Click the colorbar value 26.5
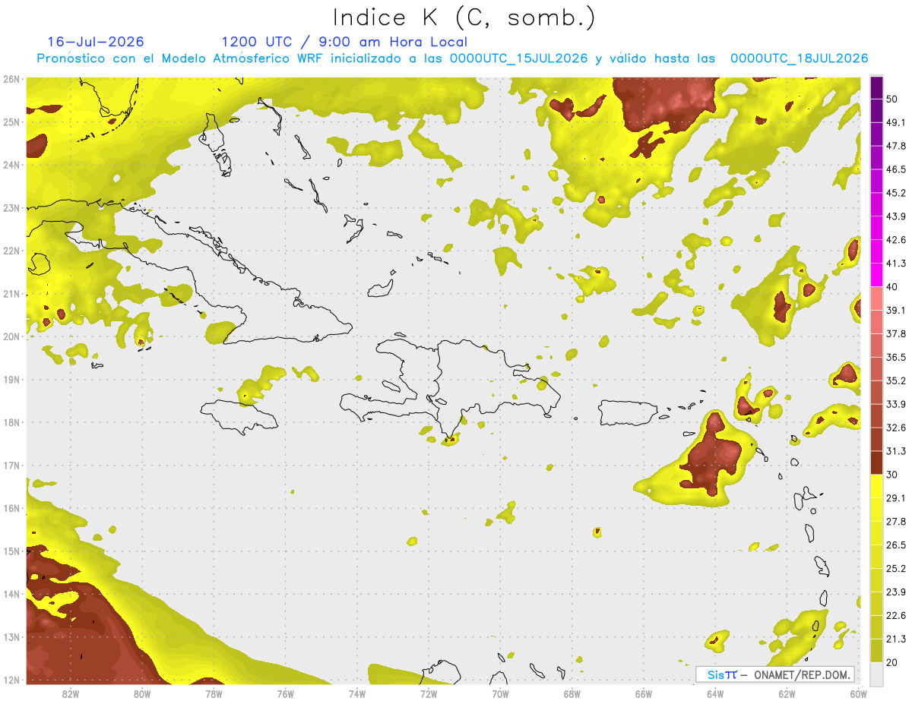 pos(896,545)
